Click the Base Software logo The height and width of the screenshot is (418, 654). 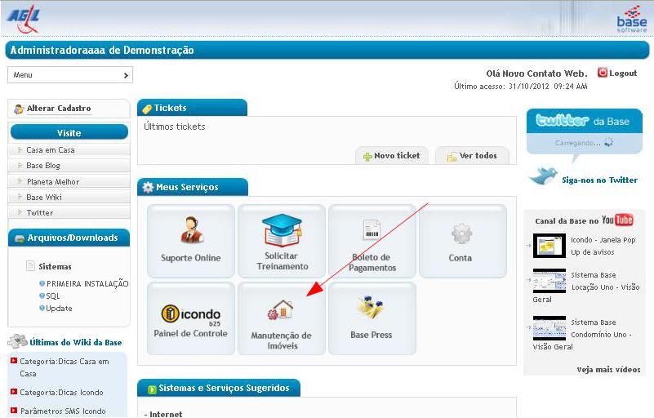pyautogui.click(x=631, y=20)
